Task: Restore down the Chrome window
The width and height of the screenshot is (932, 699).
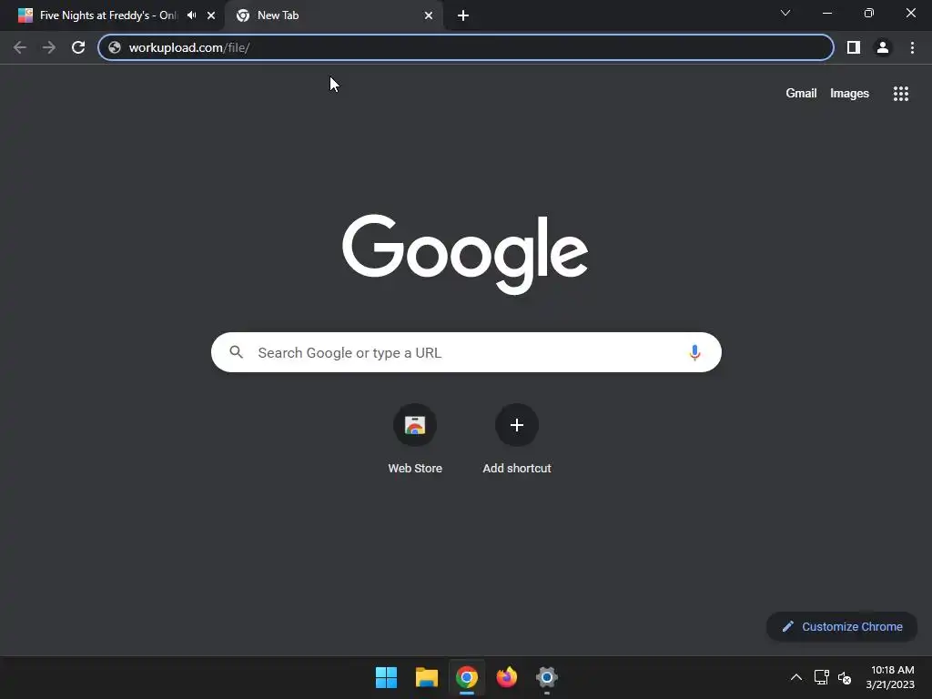Action: point(869,13)
